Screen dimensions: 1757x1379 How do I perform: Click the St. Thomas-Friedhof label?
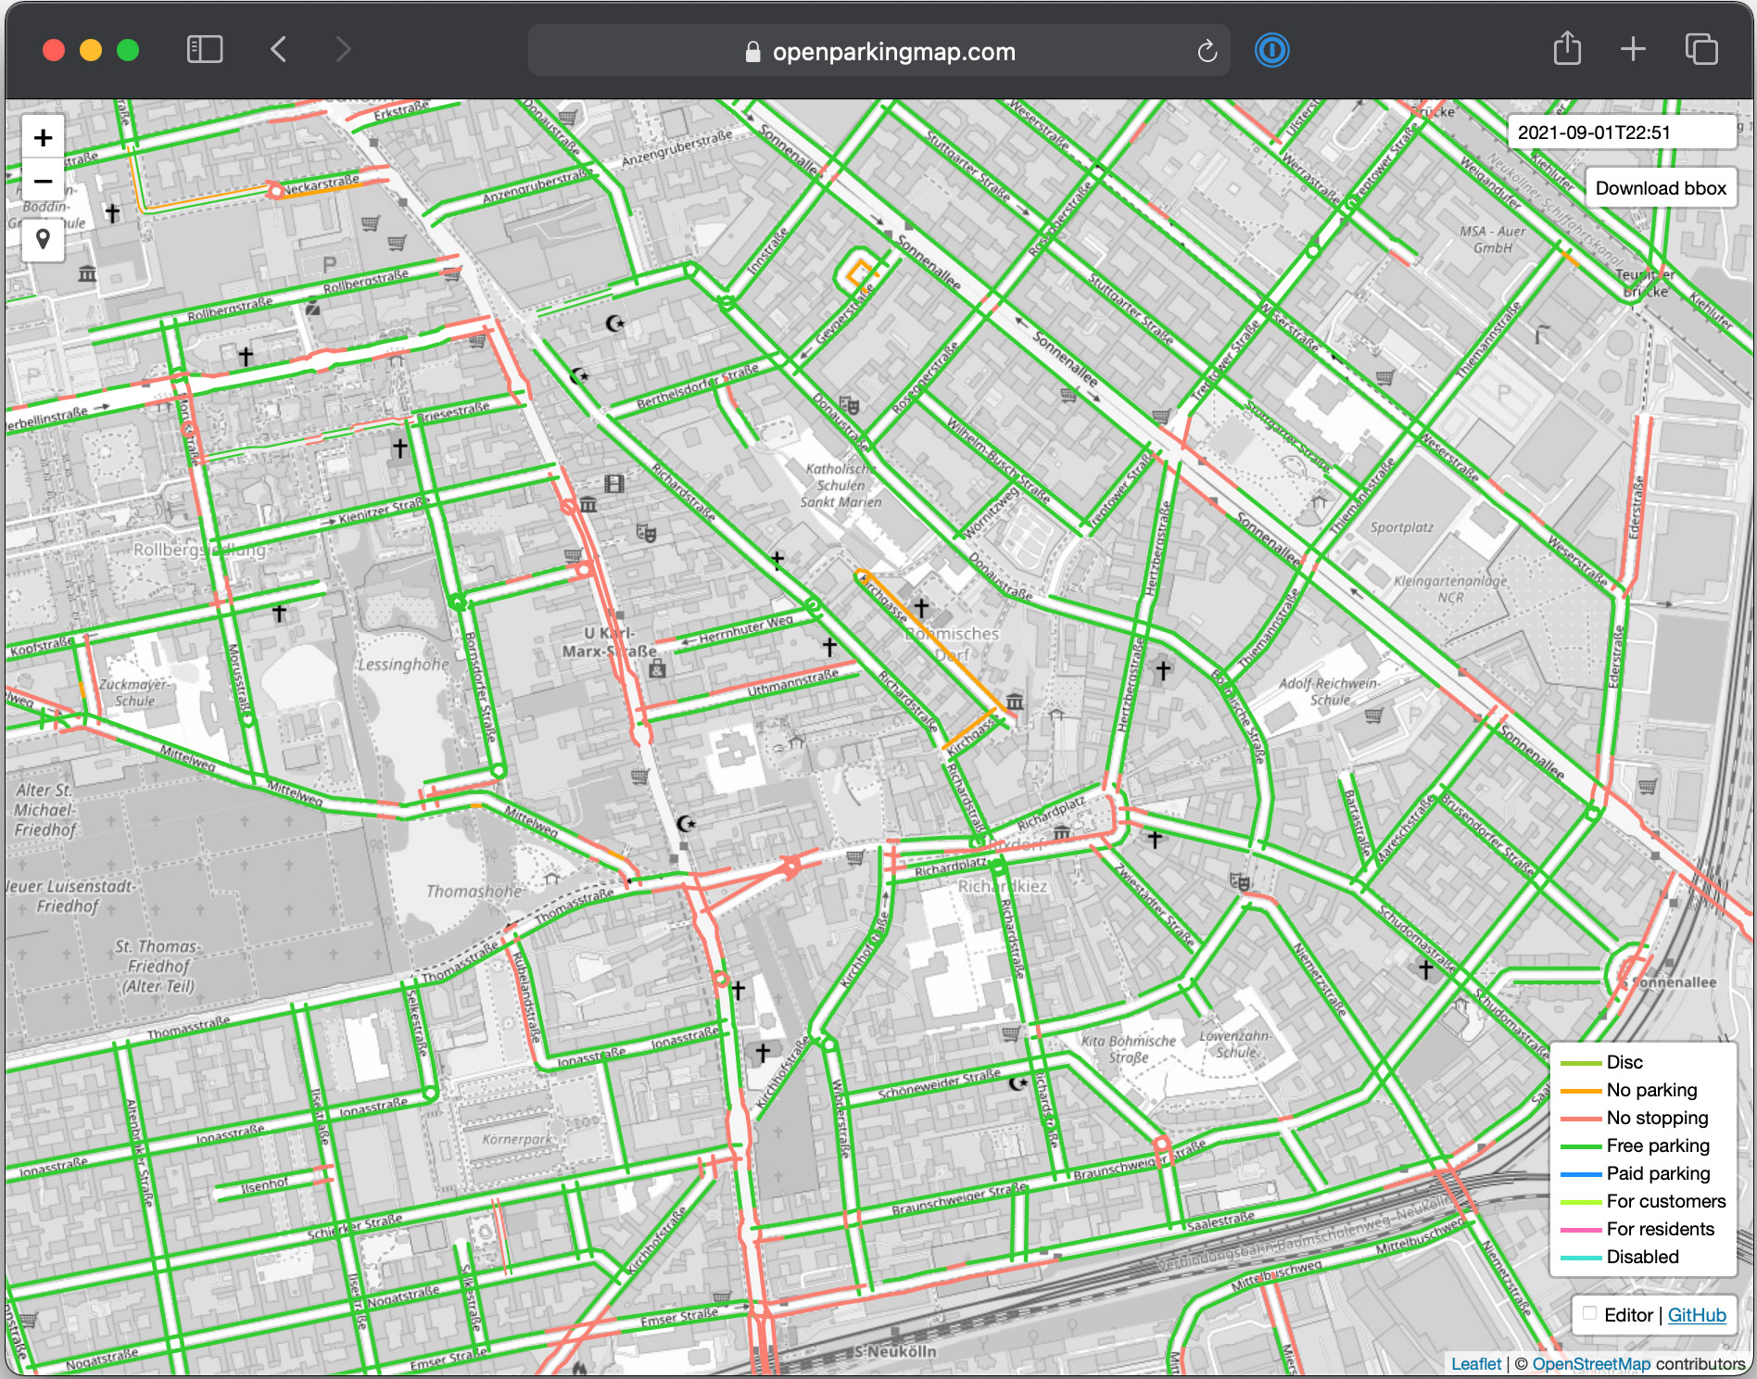point(158,967)
